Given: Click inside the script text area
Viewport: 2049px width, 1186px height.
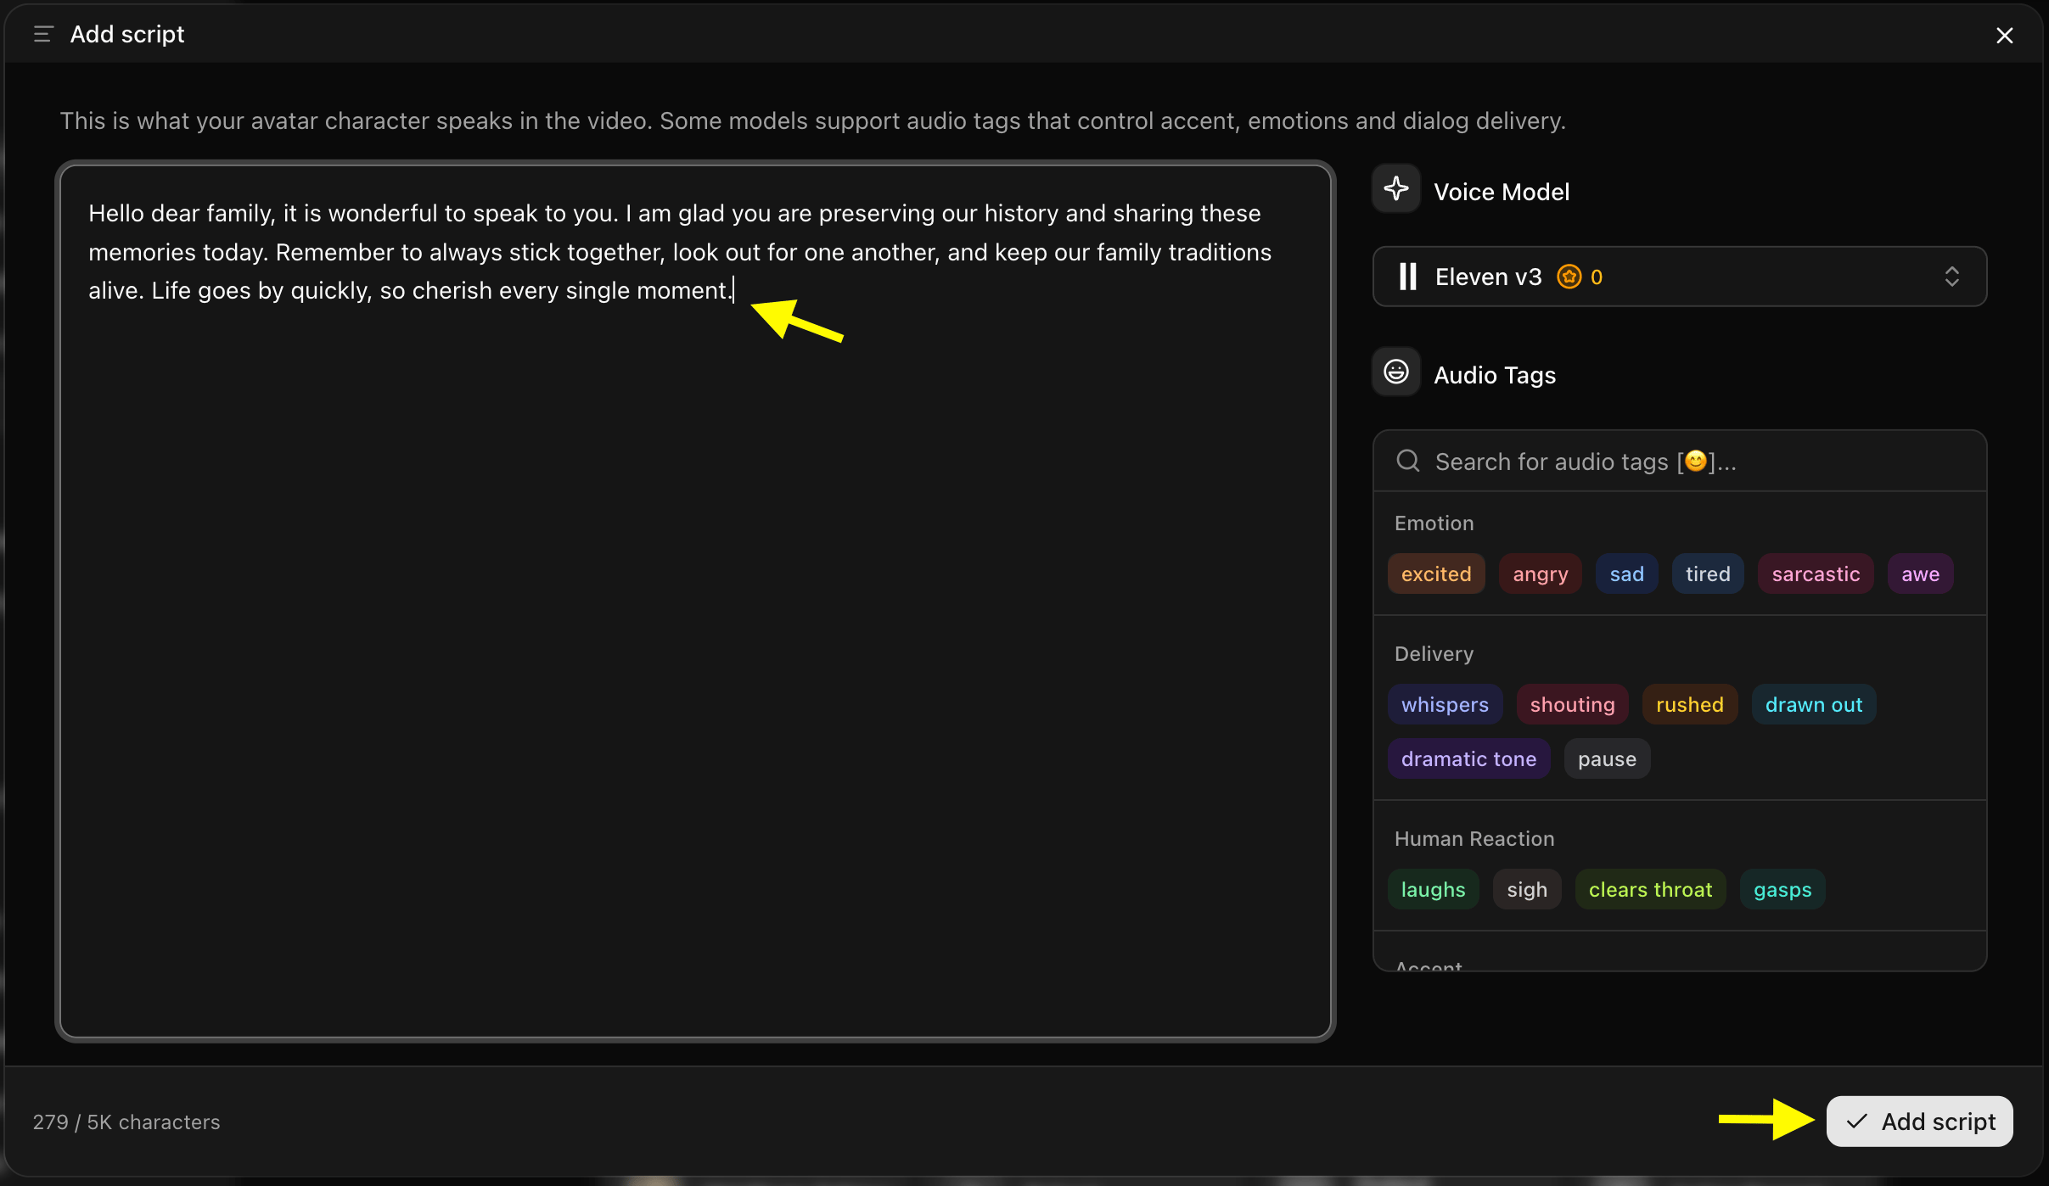Looking at the screenshot, I should (695, 601).
